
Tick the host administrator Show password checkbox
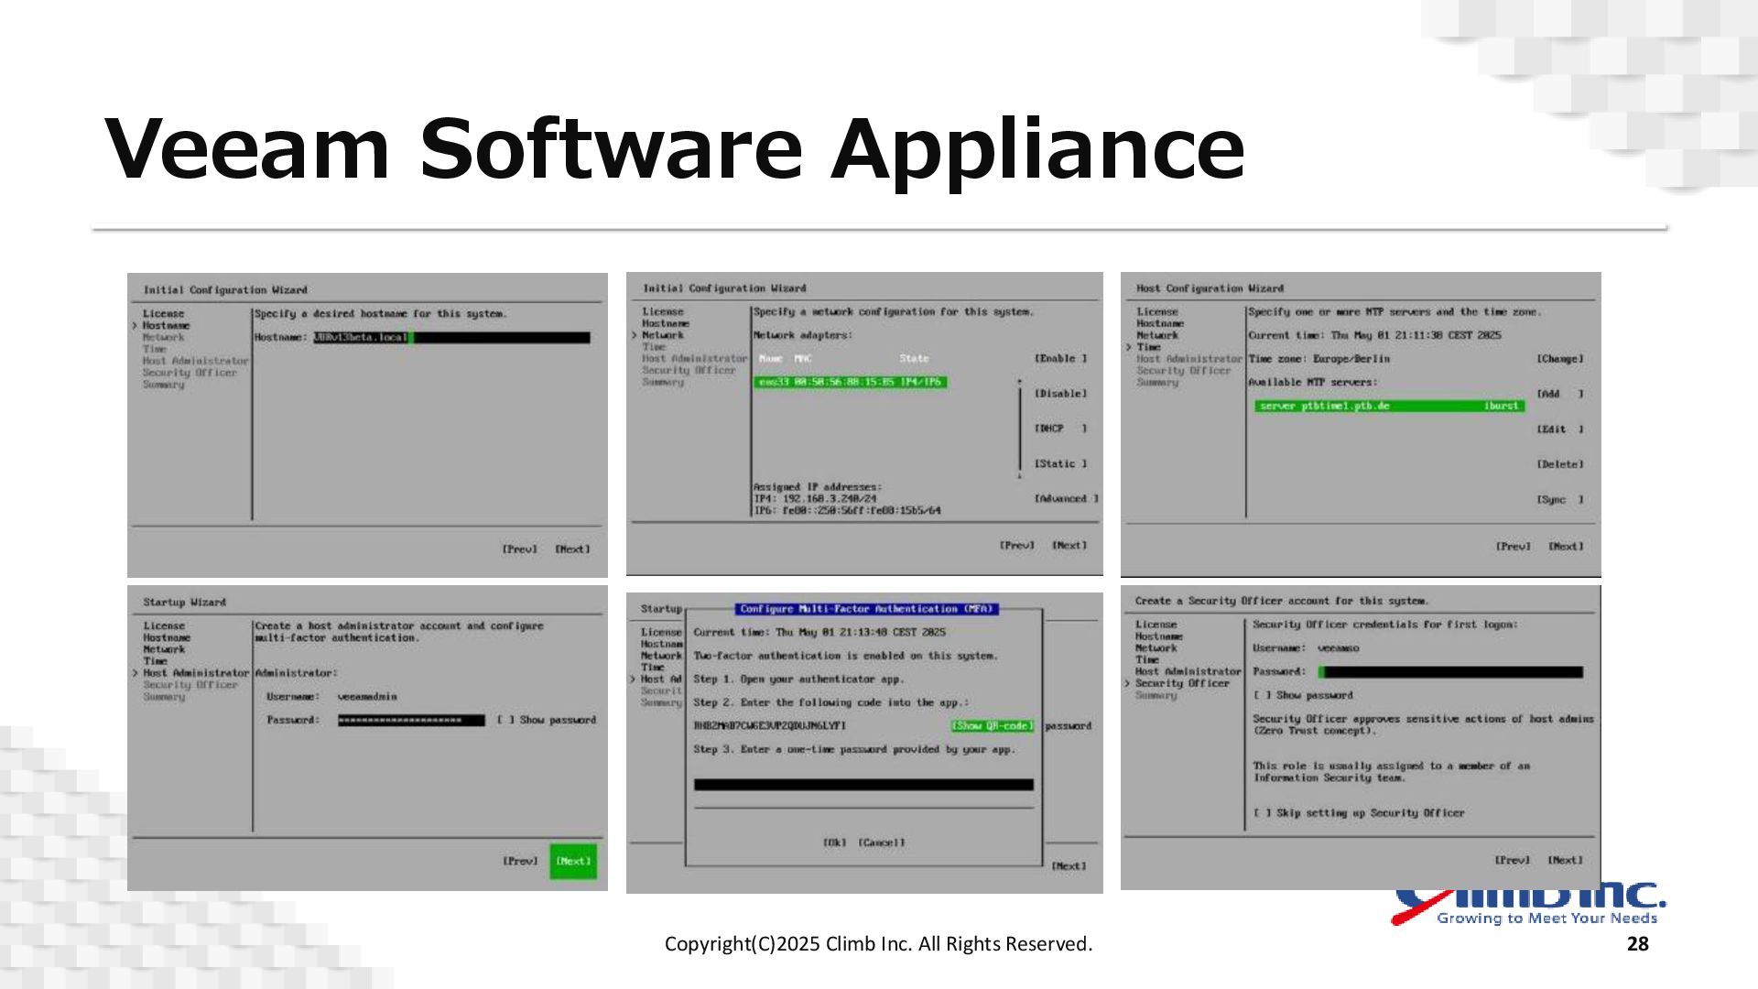[505, 720]
